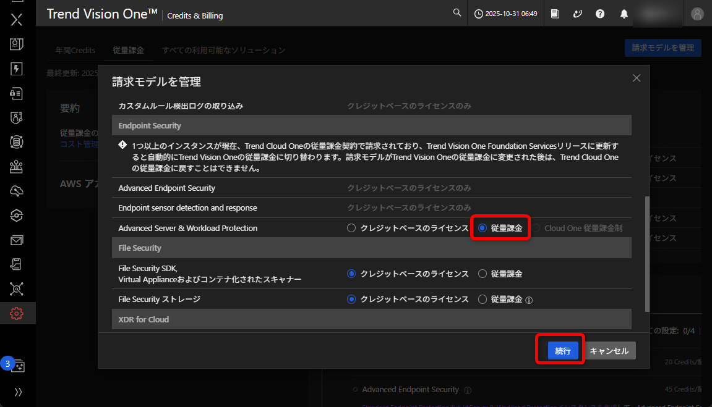The image size is (712, 407).
Task: Click Endpoint sensor detection and response label
Action: pos(187,208)
